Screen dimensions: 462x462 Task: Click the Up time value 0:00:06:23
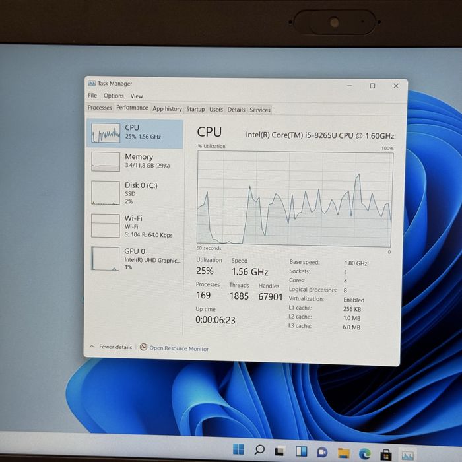pos(215,320)
